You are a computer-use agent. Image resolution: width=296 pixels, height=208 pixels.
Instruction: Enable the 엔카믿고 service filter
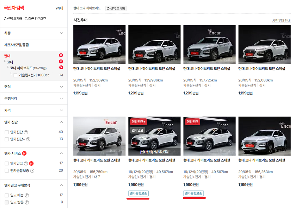tap(7, 163)
